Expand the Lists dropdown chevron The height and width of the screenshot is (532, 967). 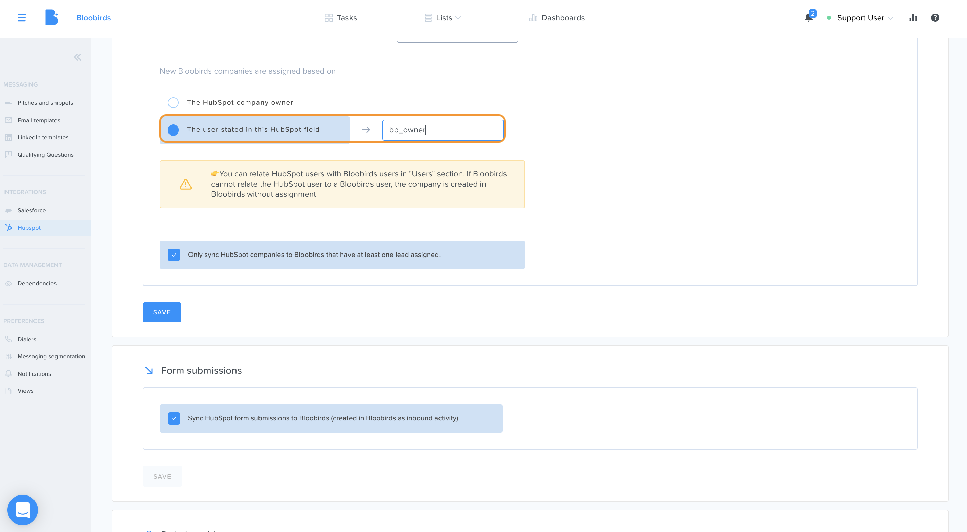pos(458,18)
